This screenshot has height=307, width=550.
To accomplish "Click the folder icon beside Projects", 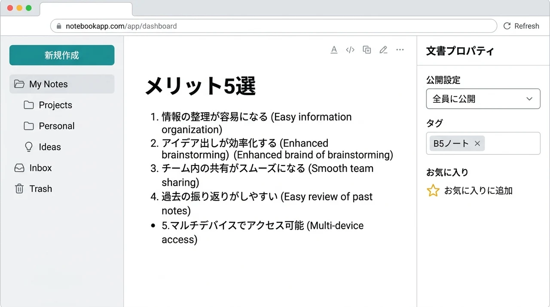I will tap(29, 105).
